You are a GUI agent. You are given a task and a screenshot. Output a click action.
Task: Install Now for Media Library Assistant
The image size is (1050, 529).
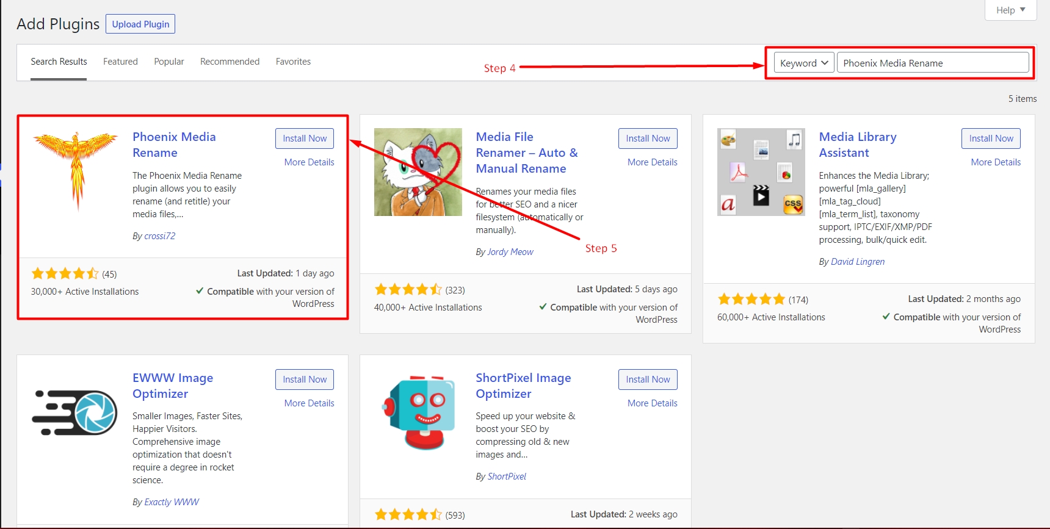tap(991, 139)
